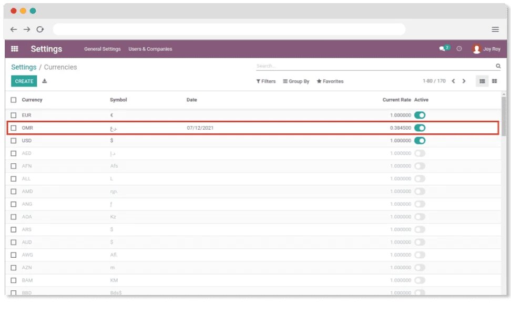Viewport: 511px width, 327px height.
Task: Open the General Settings menu
Action: coord(102,49)
